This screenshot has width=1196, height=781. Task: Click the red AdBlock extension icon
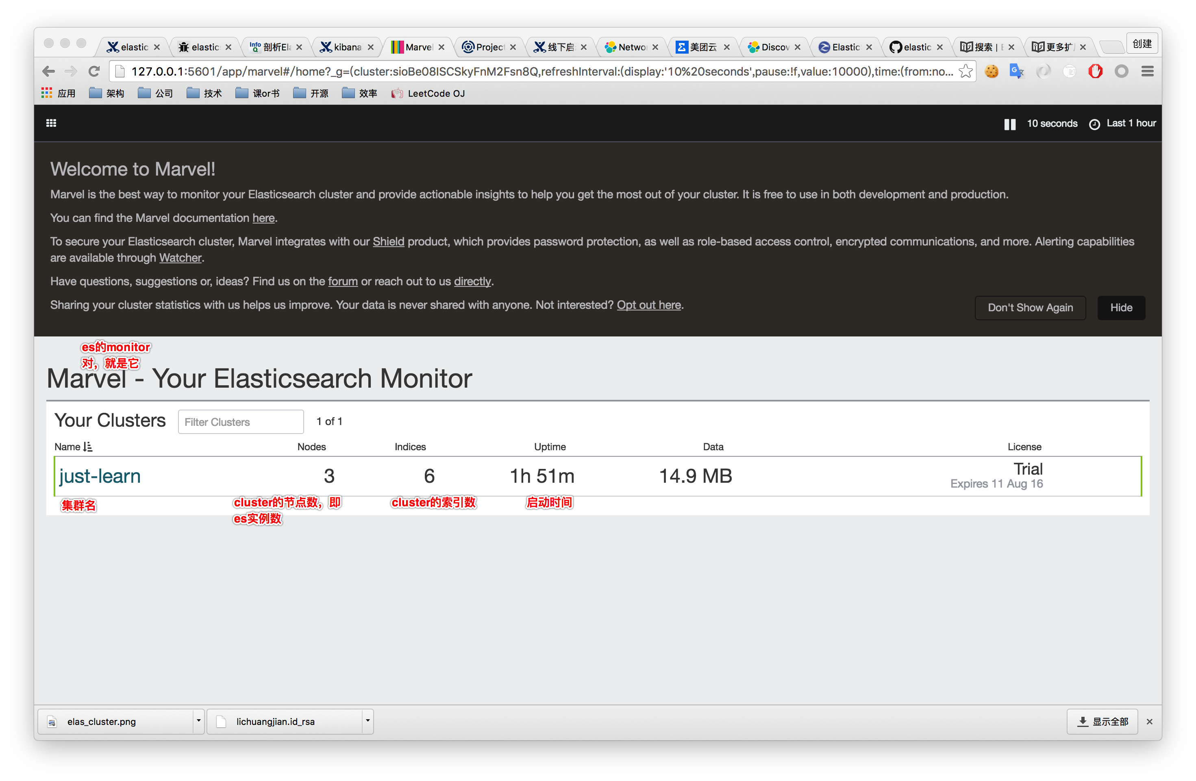(1096, 72)
